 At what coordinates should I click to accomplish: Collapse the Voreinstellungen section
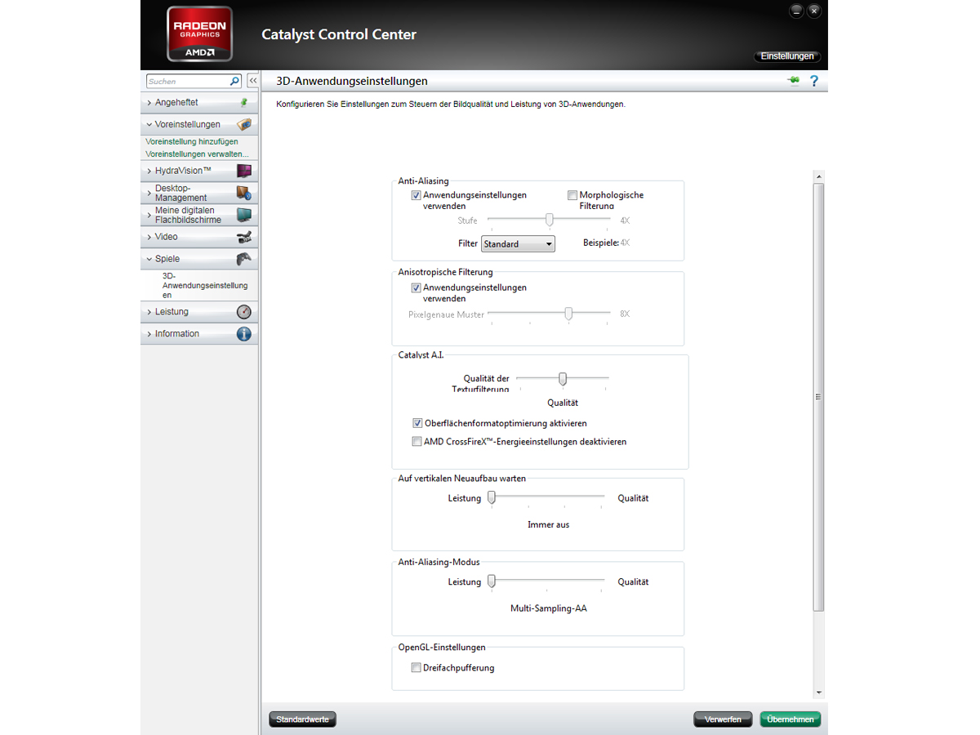click(x=199, y=125)
